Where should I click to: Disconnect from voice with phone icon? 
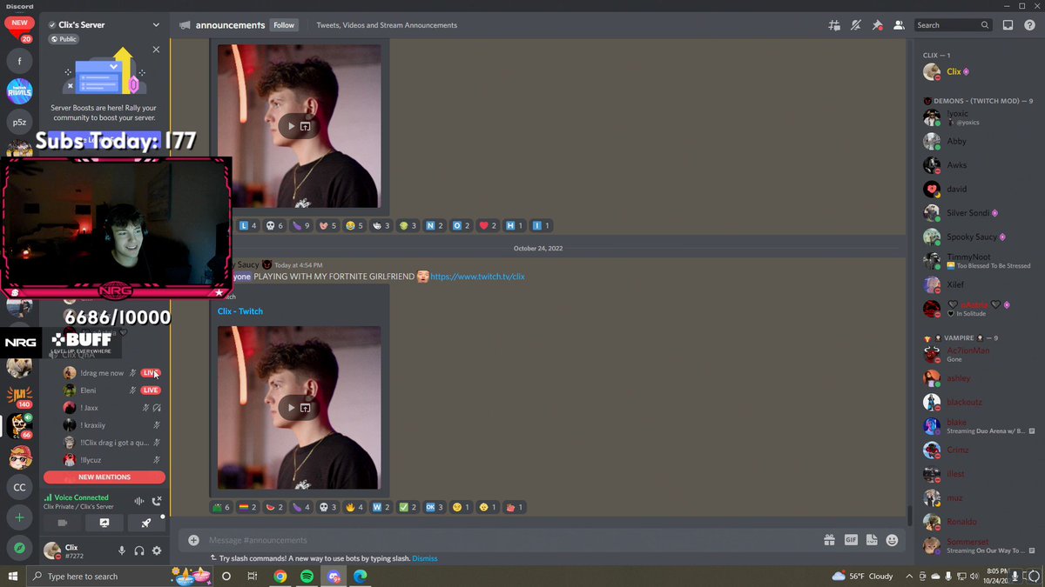[157, 501]
